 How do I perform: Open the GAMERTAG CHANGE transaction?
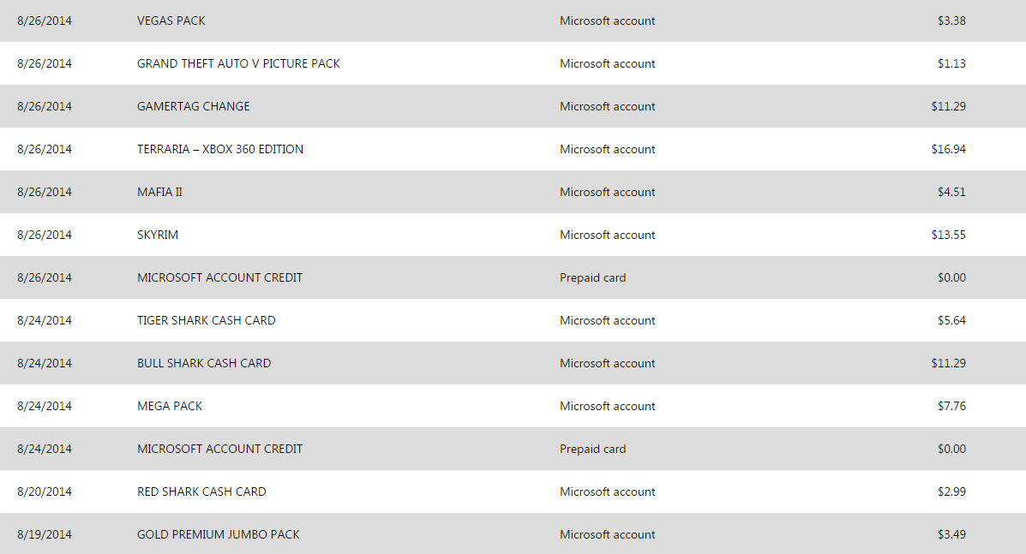click(x=194, y=106)
